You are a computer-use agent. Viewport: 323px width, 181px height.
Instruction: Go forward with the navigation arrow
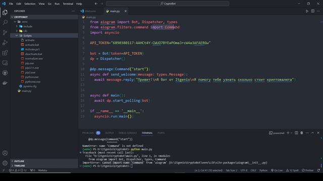pyautogui.click(x=102, y=4)
